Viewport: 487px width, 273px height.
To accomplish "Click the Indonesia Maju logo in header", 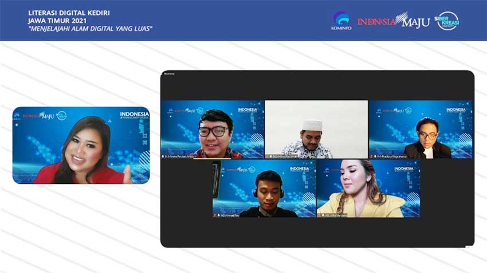I will point(393,21).
